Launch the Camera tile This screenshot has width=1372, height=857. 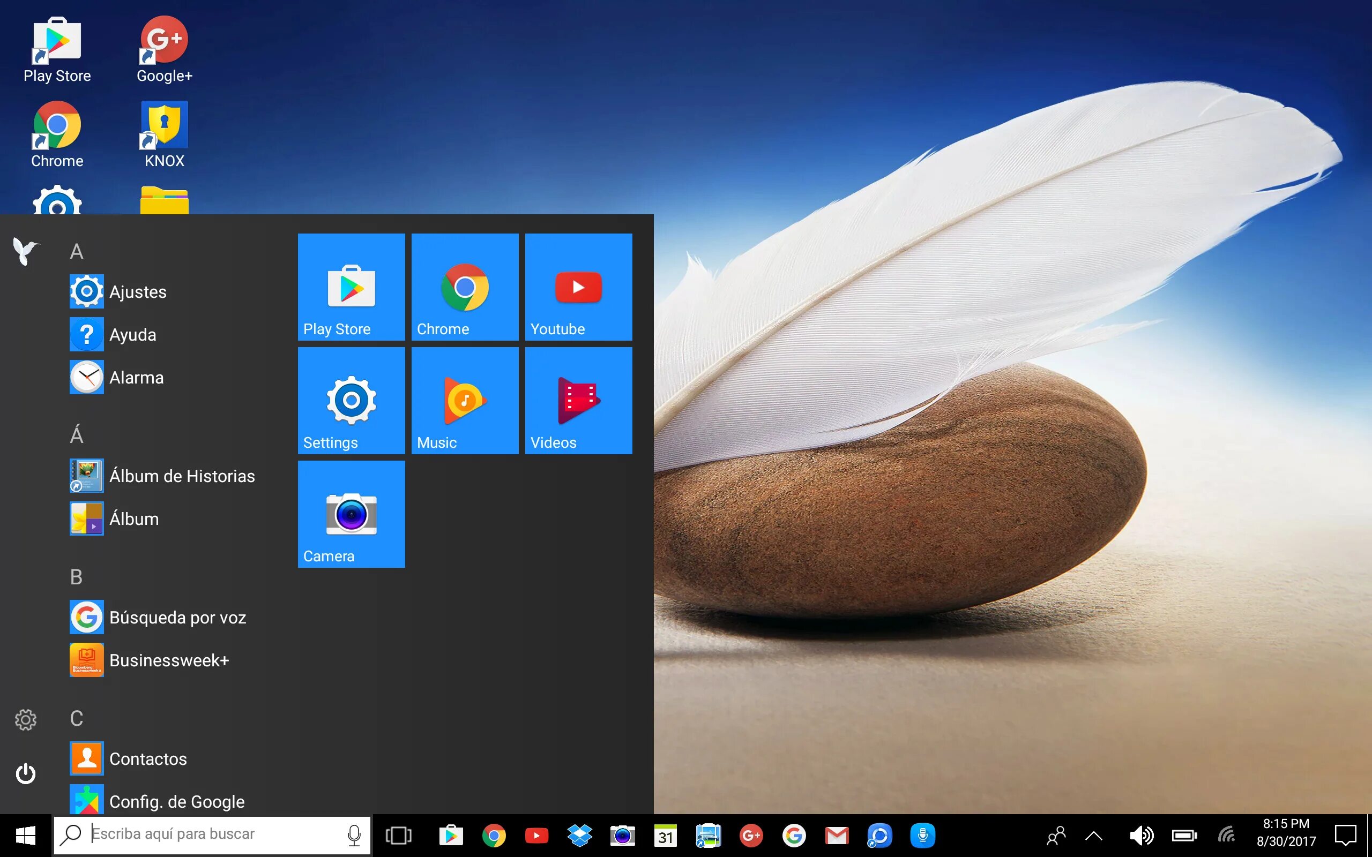pyautogui.click(x=351, y=514)
